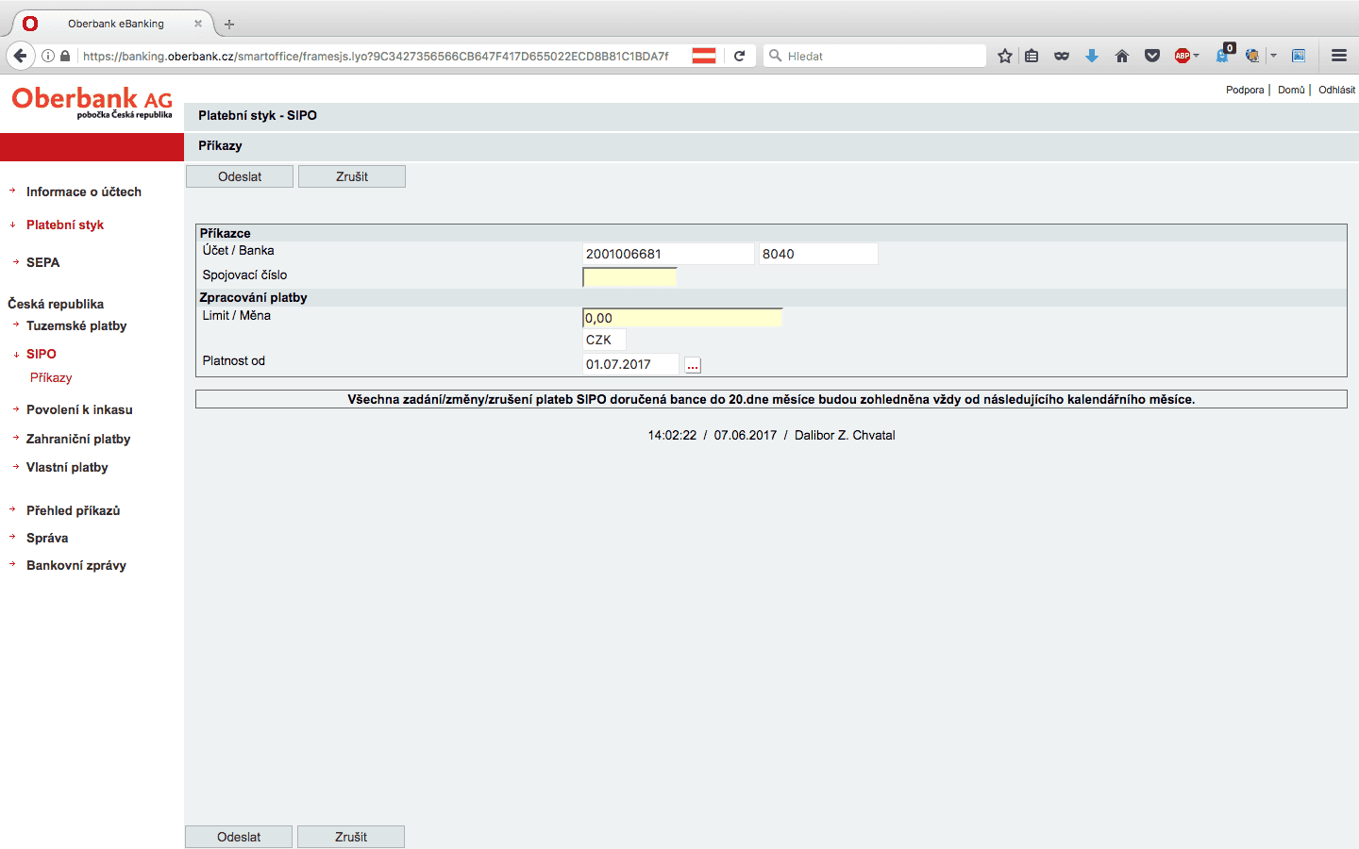The height and width of the screenshot is (849, 1359).
Task: Open the Správa menu
Action: click(x=47, y=538)
